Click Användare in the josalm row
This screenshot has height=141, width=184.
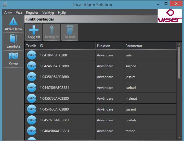tap(105, 77)
